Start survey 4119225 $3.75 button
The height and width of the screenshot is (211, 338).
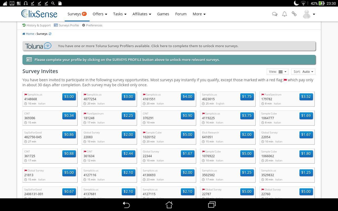(x=247, y=116)
